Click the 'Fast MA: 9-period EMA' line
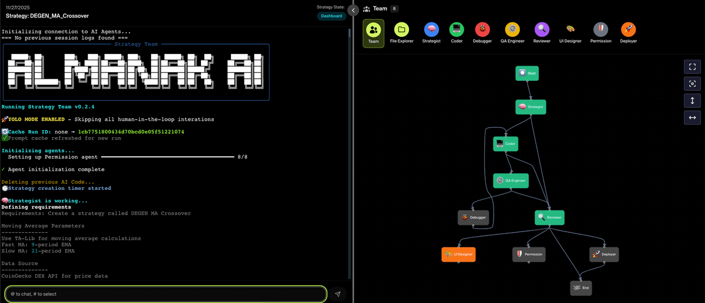This screenshot has width=705, height=303. 36,244
